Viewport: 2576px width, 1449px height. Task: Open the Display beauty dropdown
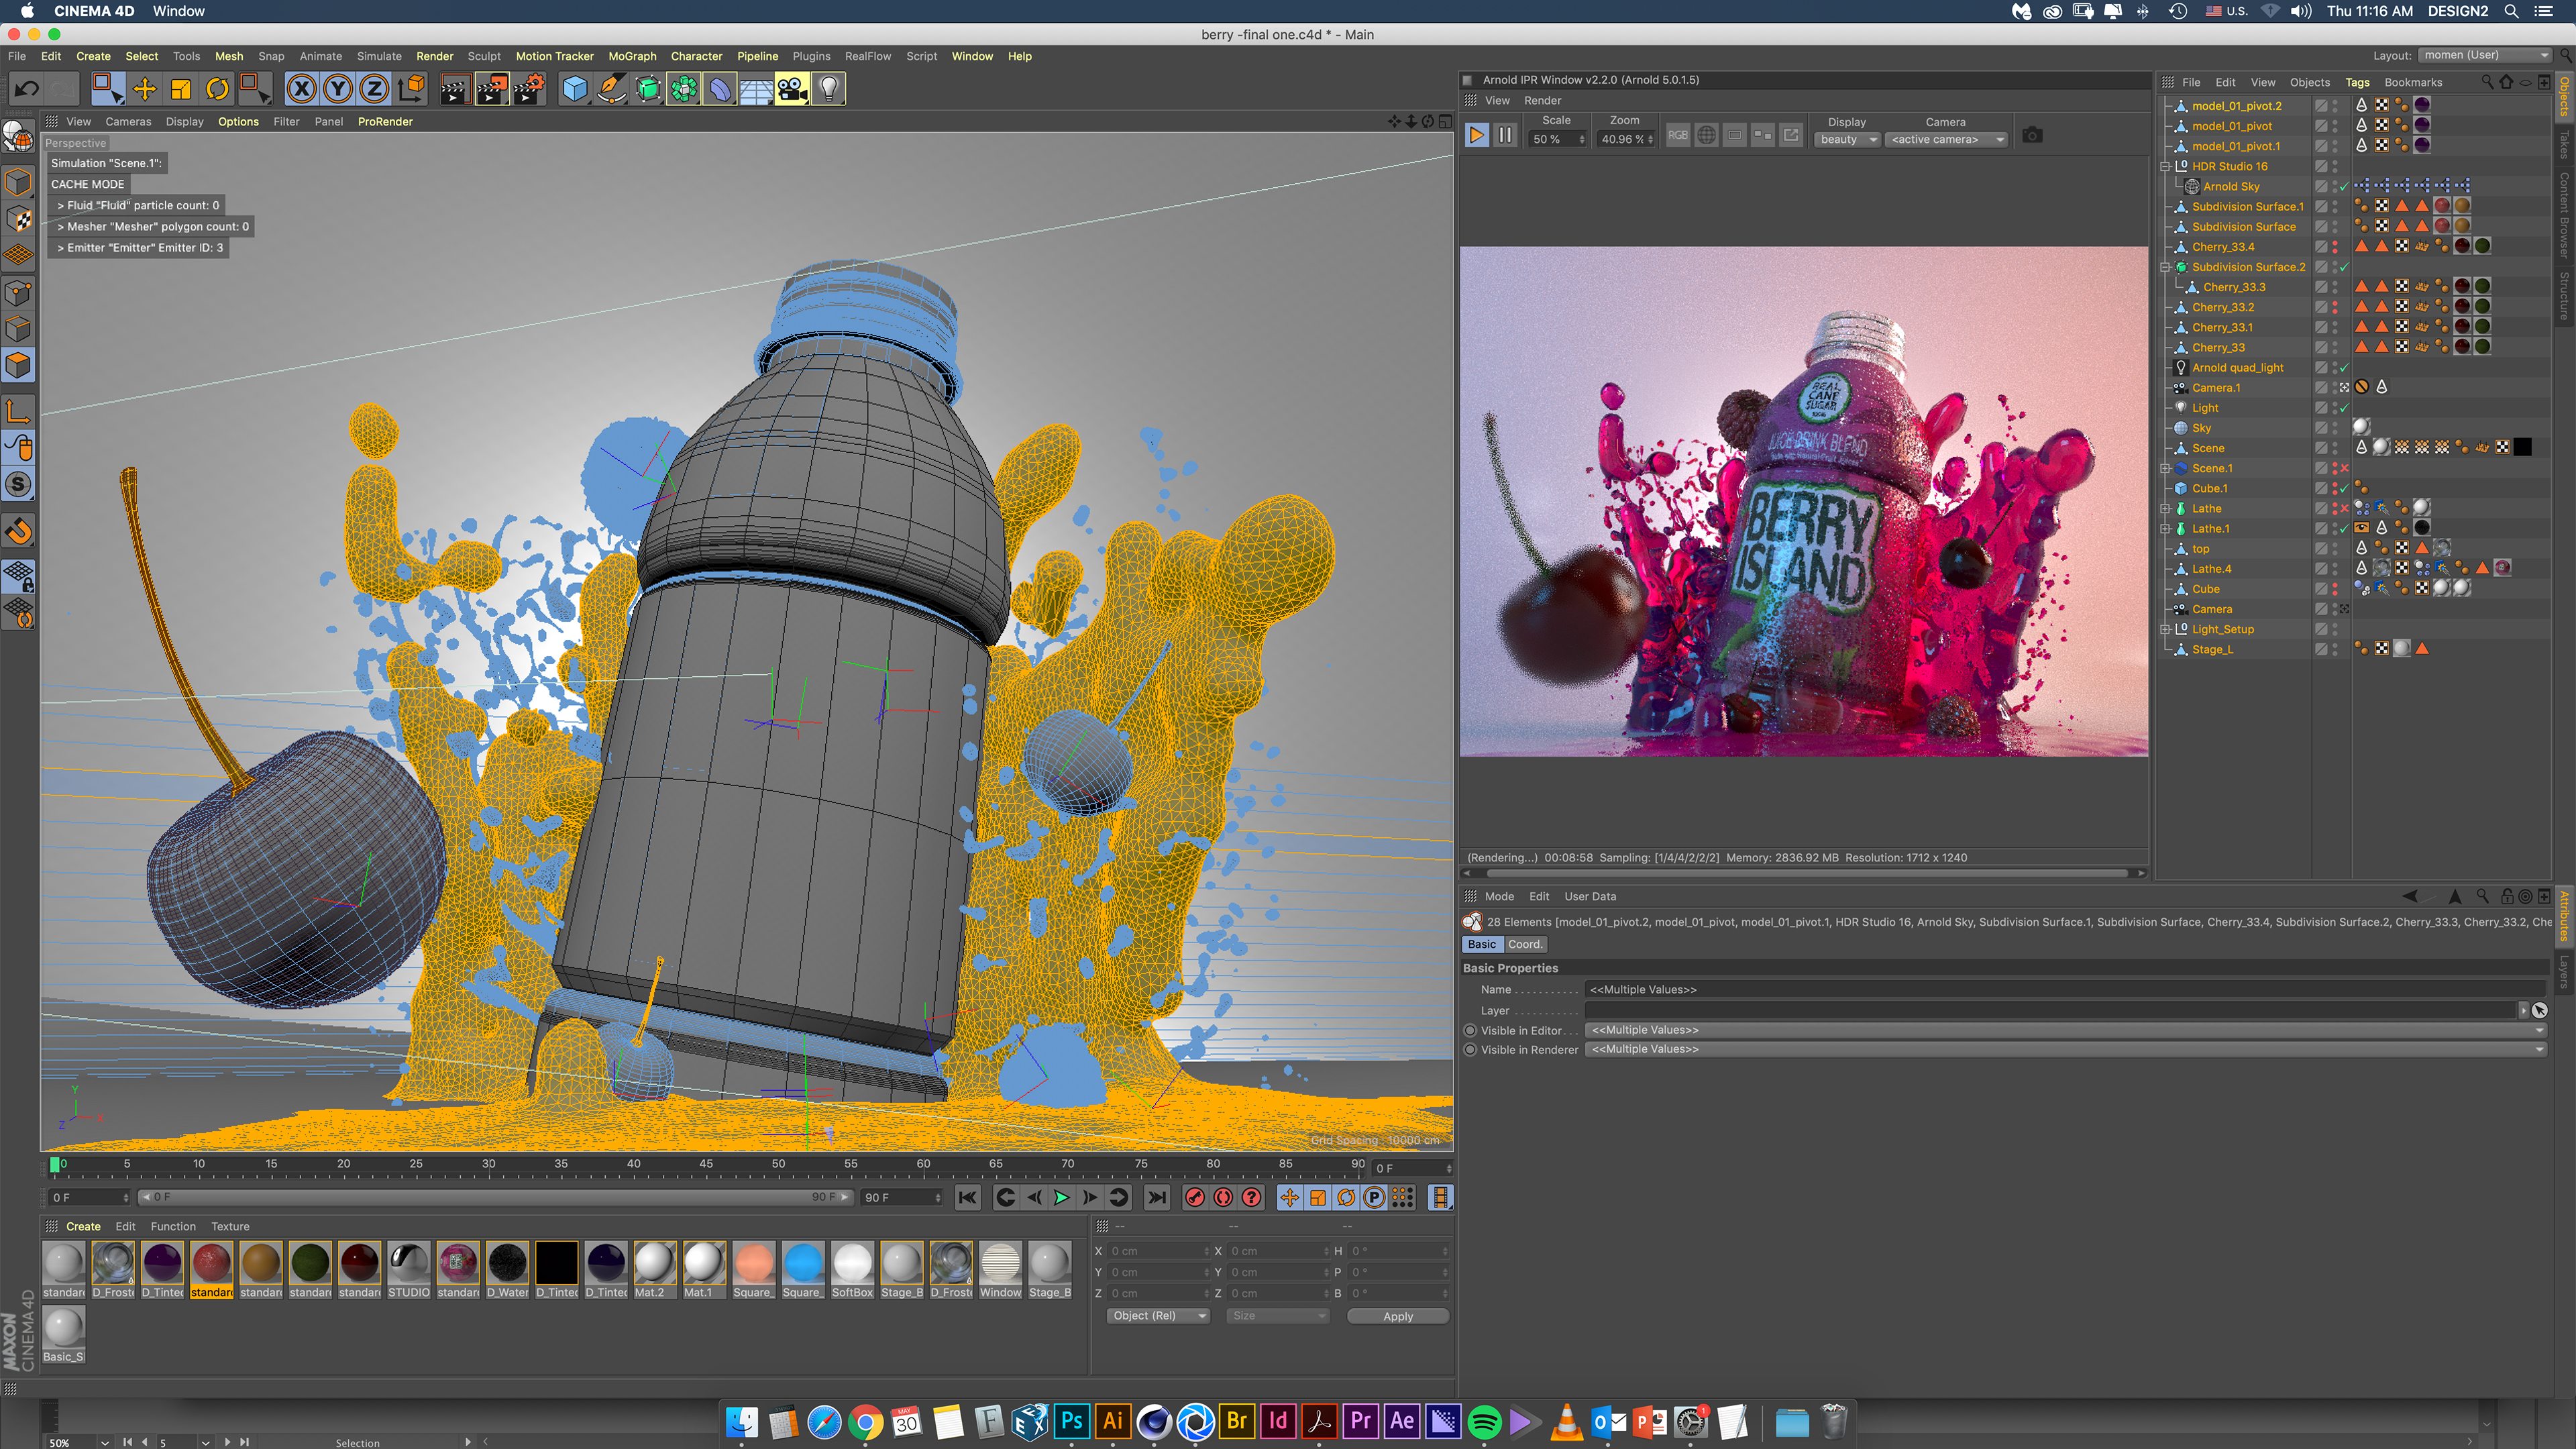click(1847, 139)
